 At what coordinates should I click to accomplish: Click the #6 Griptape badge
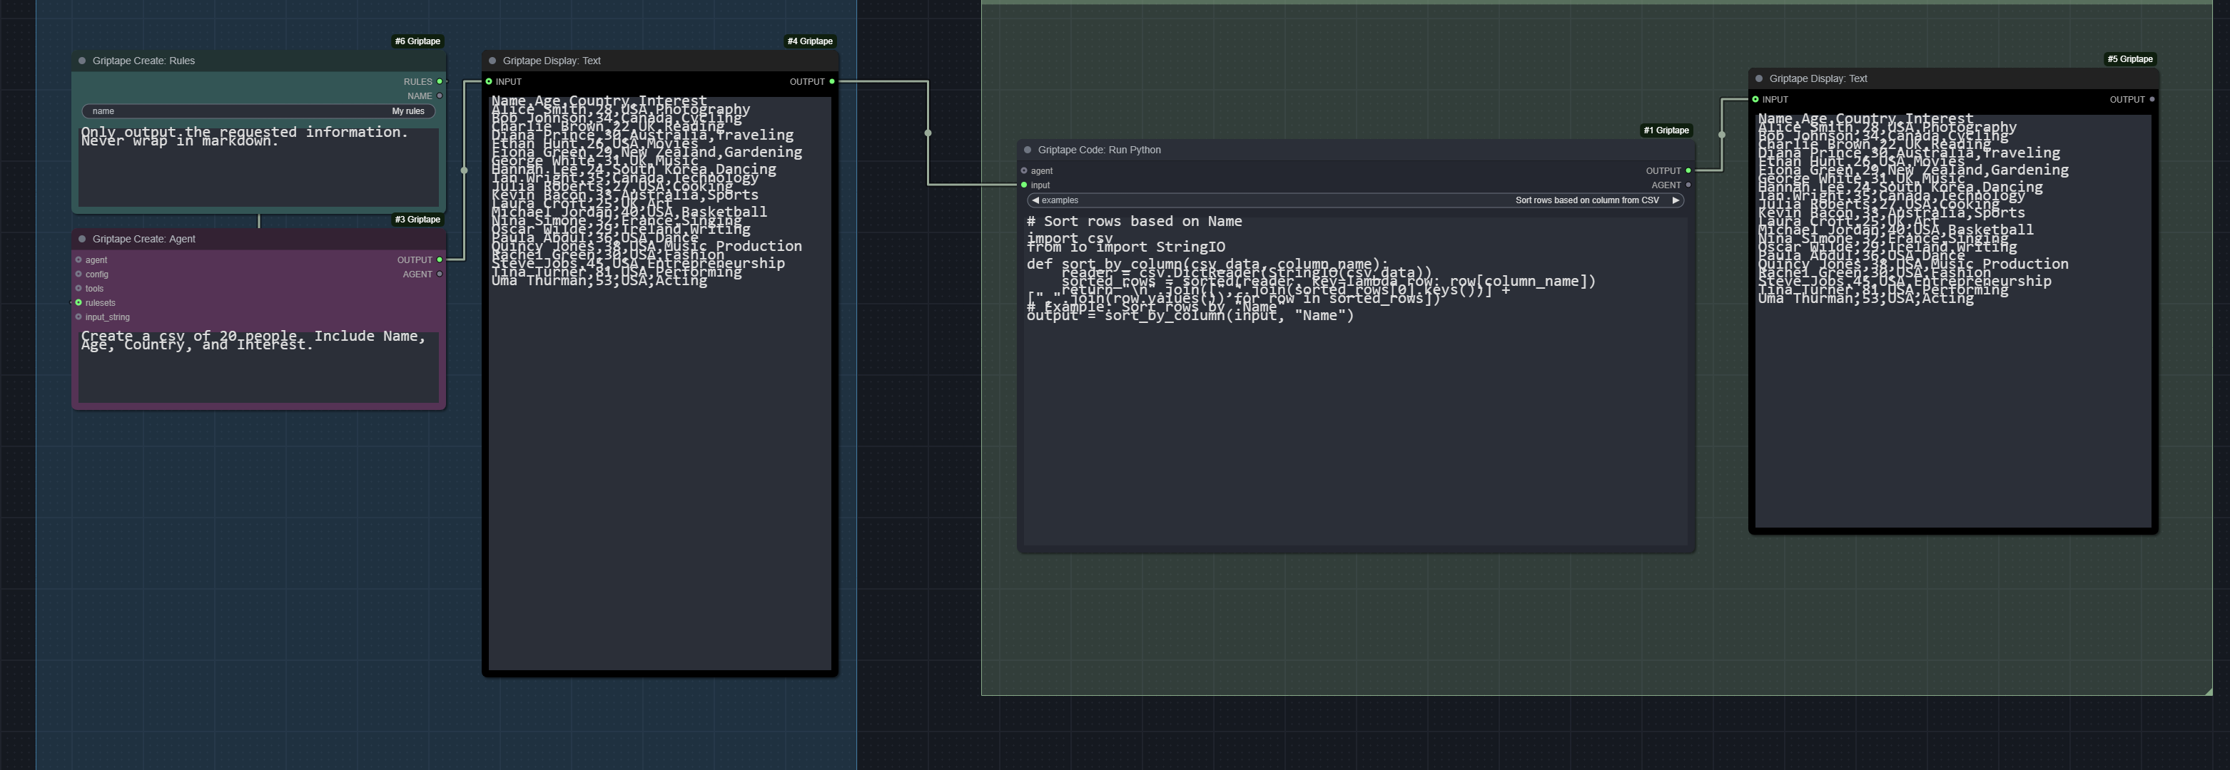click(418, 41)
